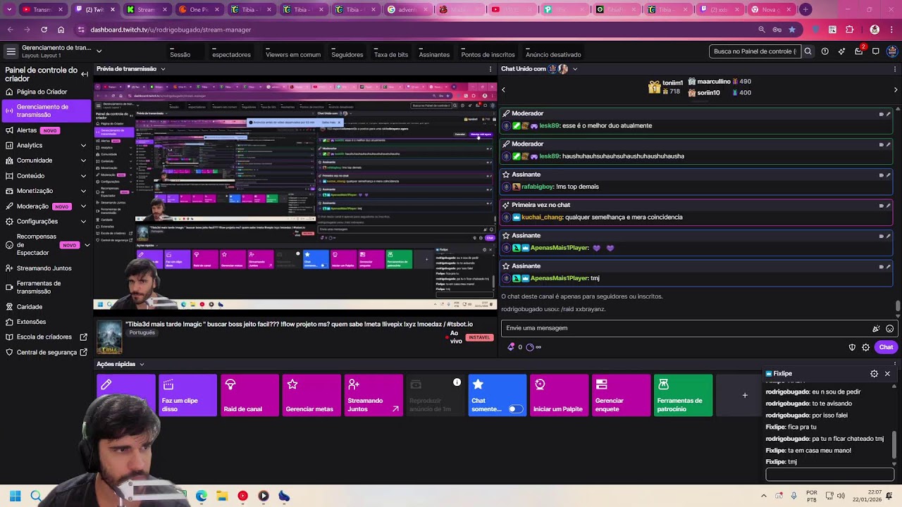Click the Envie uma mensagem chat input
902x507 pixels.
click(x=687, y=328)
